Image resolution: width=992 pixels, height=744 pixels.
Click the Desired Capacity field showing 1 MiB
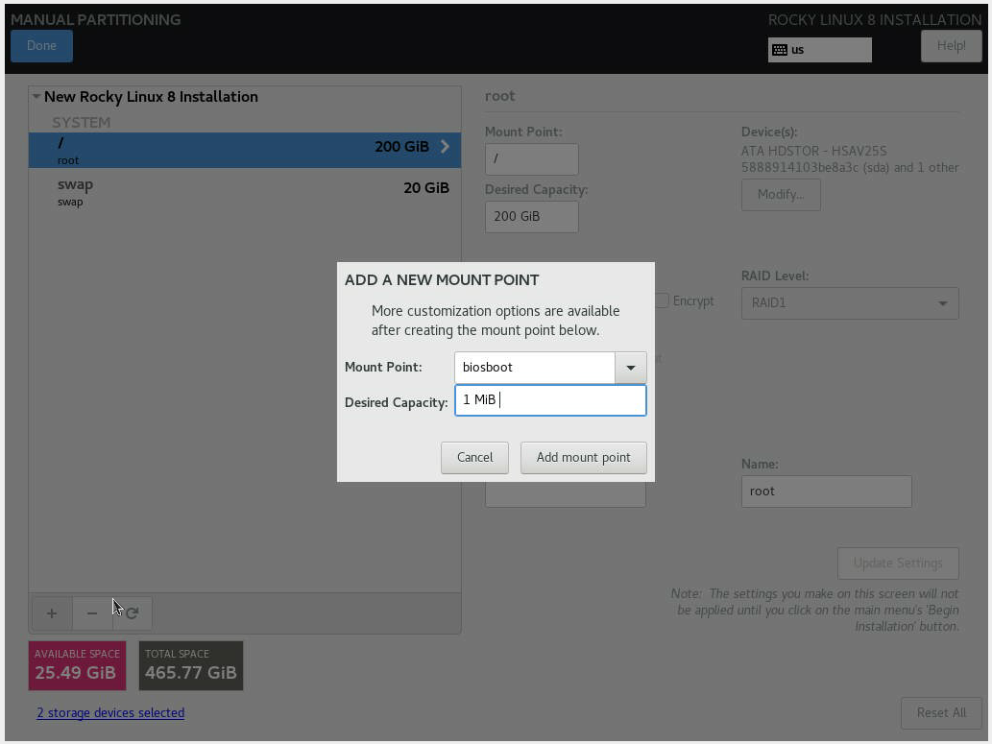(550, 399)
